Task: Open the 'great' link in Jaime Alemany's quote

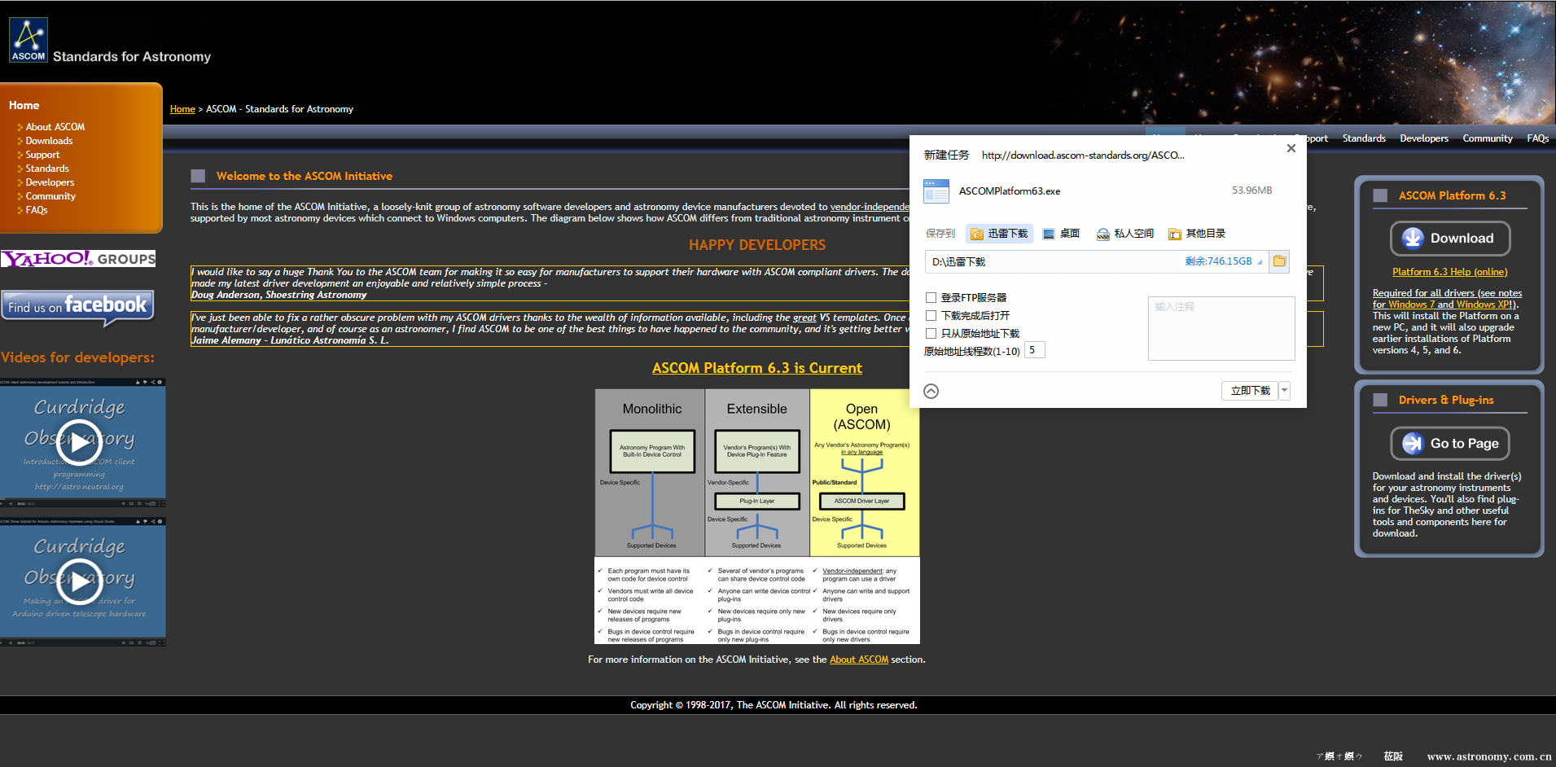Action: pyautogui.click(x=804, y=318)
